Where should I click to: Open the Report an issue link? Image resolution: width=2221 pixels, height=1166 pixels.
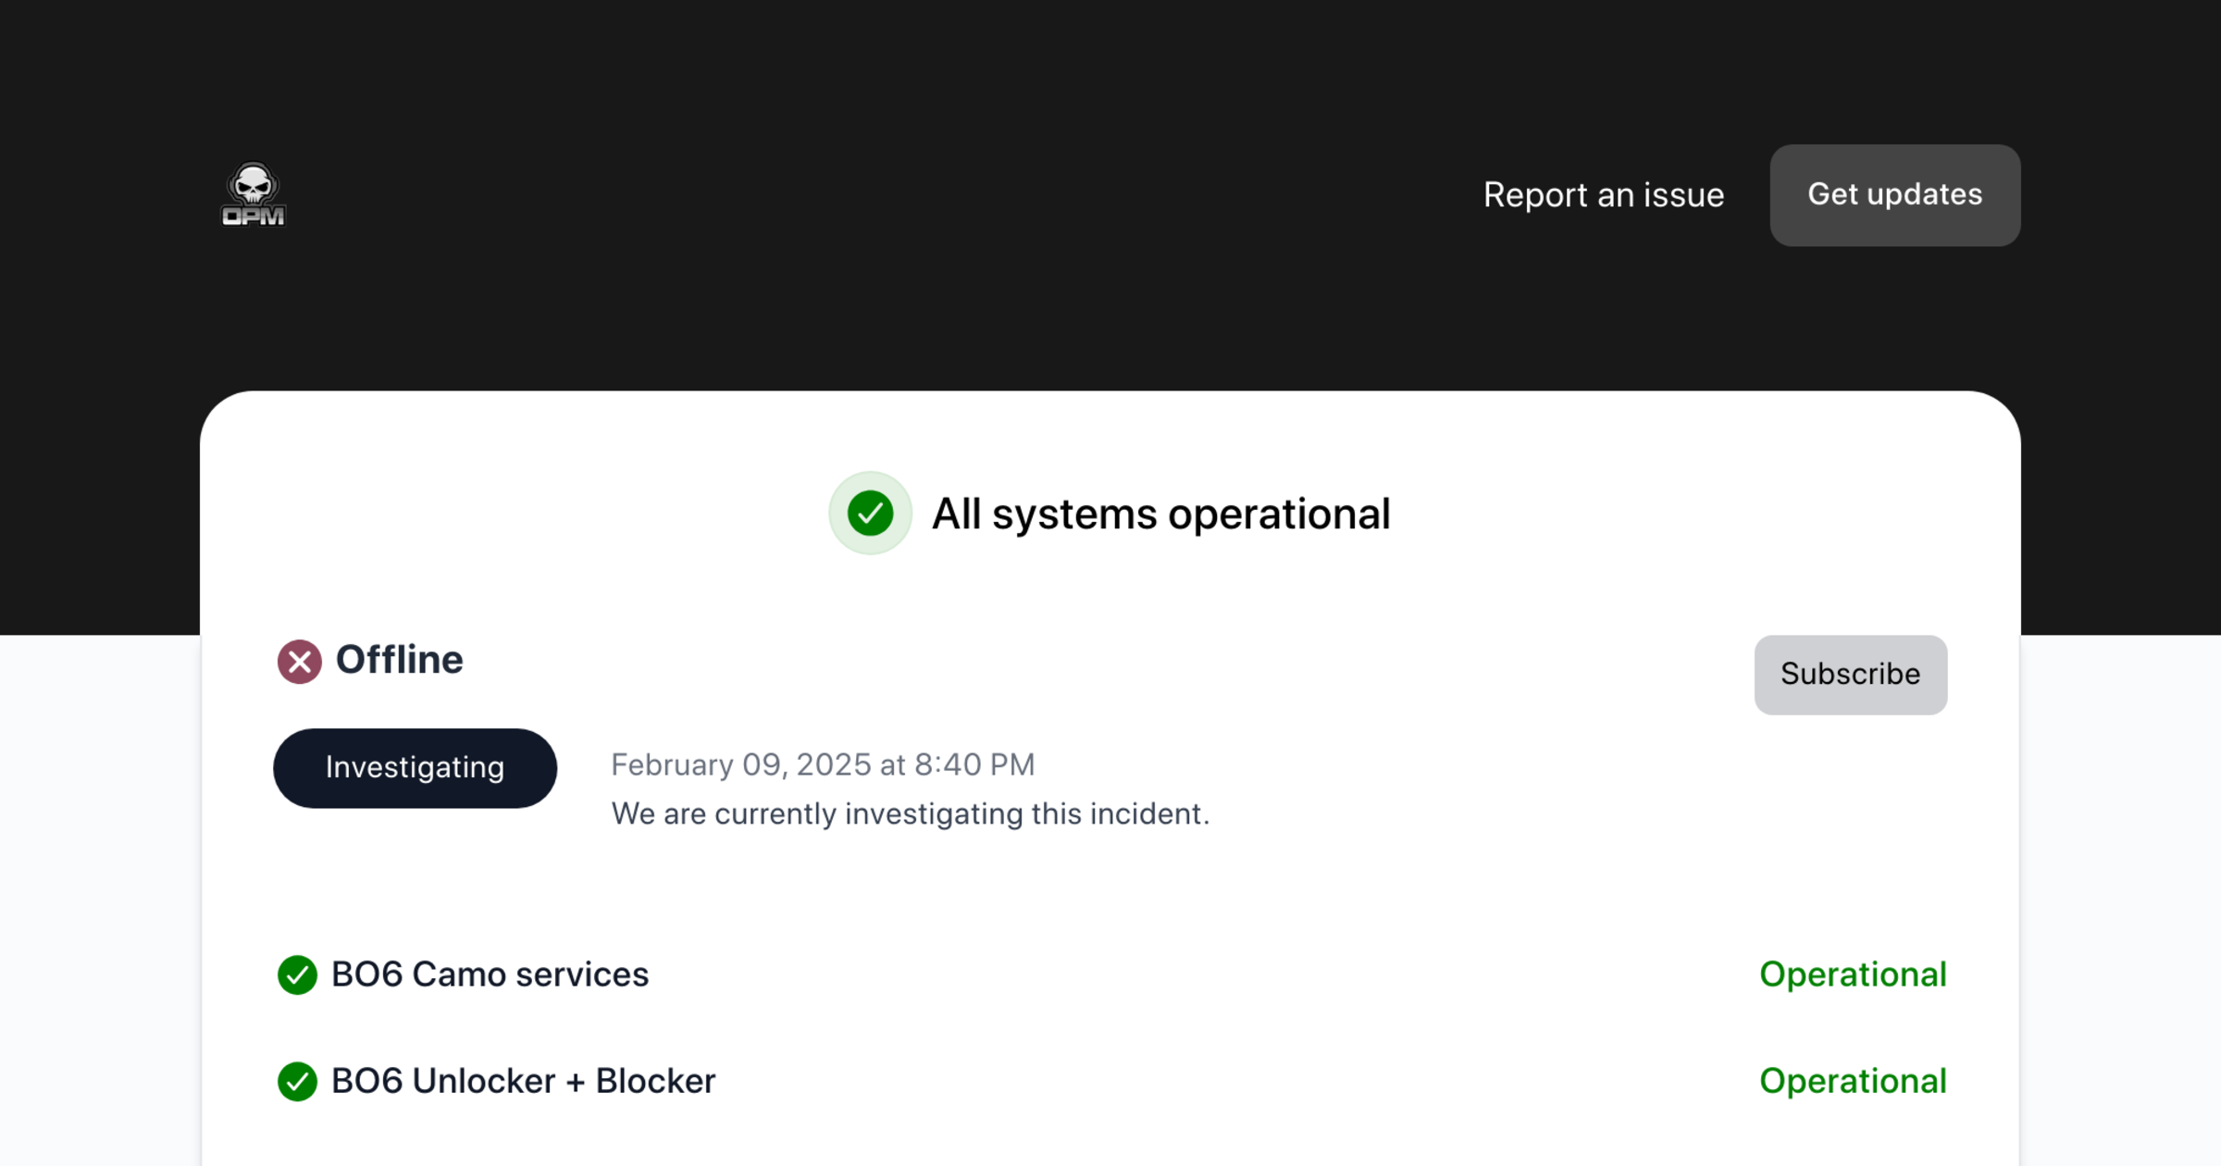[x=1603, y=195]
